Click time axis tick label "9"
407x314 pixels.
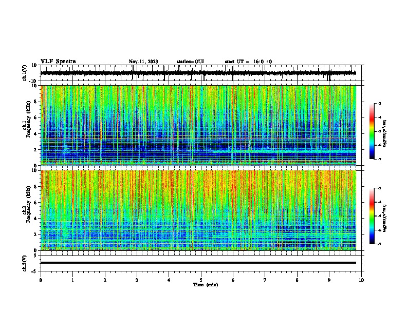329,280
